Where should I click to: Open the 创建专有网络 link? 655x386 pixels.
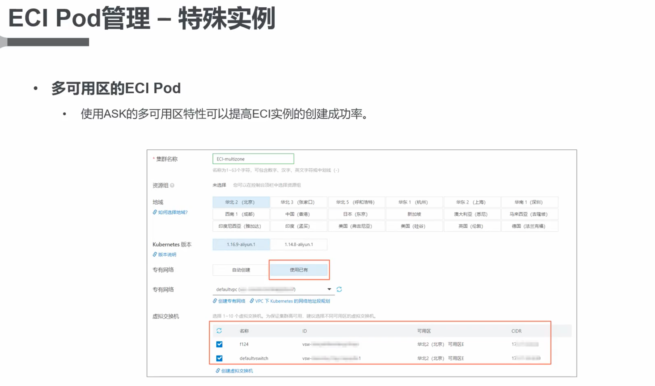[x=229, y=301]
